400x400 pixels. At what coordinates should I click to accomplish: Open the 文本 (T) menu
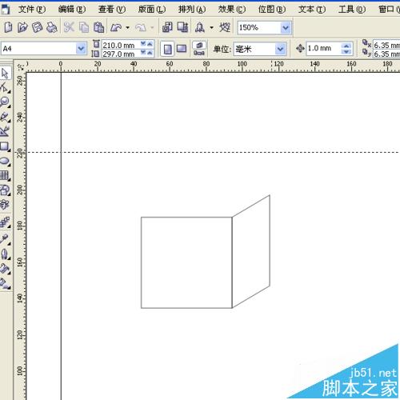point(312,10)
